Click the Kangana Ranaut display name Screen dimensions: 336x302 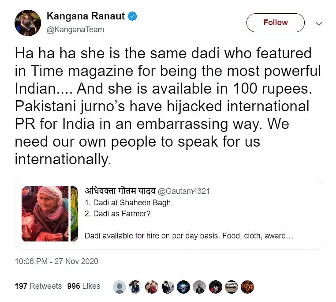coord(86,16)
